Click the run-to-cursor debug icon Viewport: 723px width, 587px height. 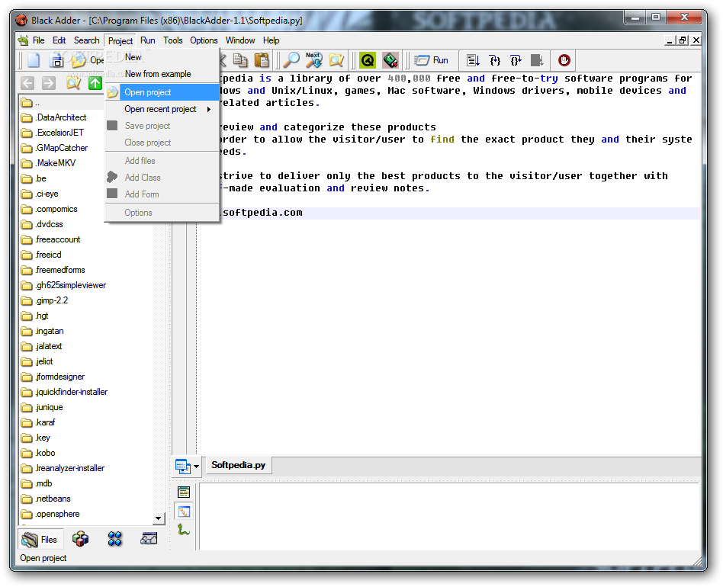[x=537, y=60]
